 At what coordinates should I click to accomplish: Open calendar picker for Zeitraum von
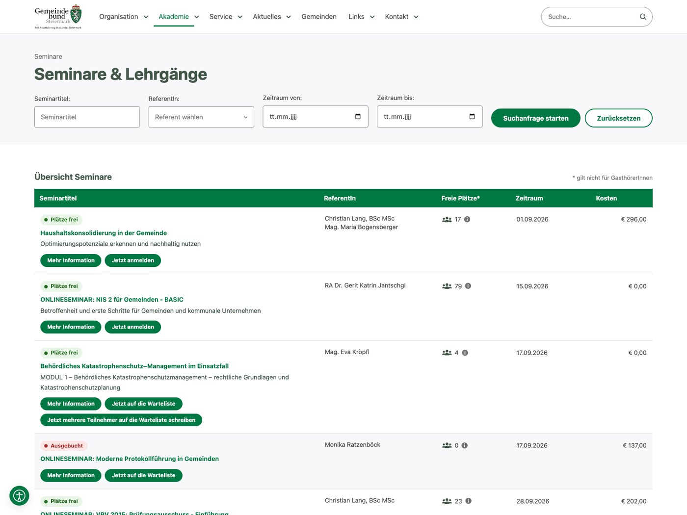(x=358, y=117)
